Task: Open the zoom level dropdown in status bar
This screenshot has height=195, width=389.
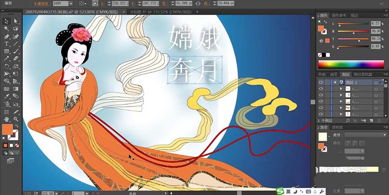Action: 56,193
